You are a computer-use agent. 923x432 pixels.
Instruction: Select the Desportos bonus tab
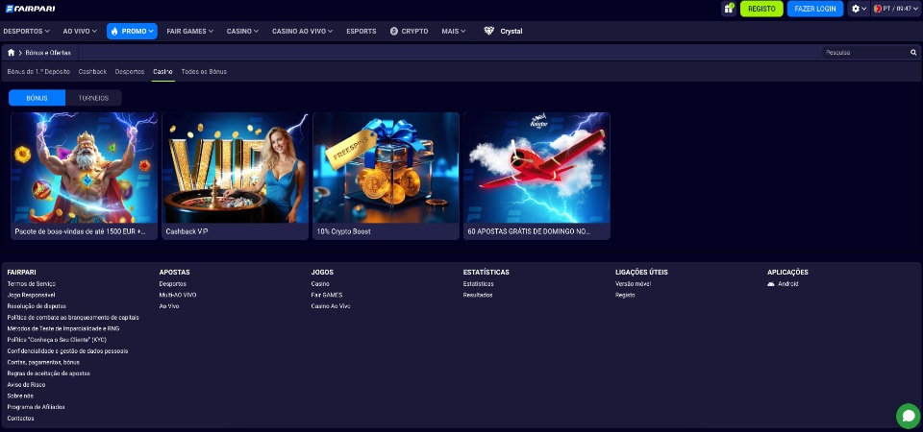(x=130, y=72)
